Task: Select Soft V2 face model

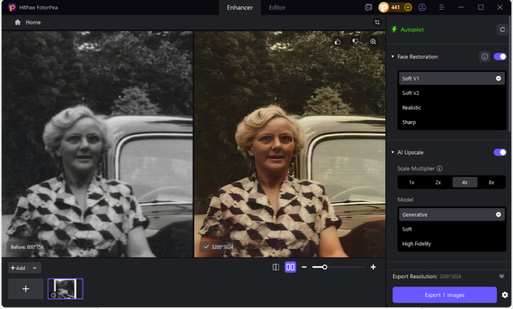Action: pos(452,93)
